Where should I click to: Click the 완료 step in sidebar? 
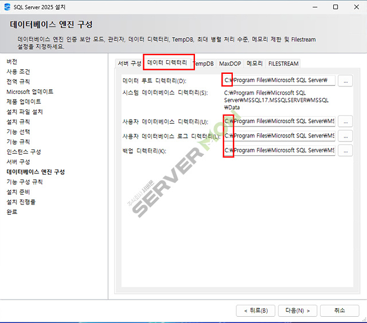pyautogui.click(x=12, y=212)
